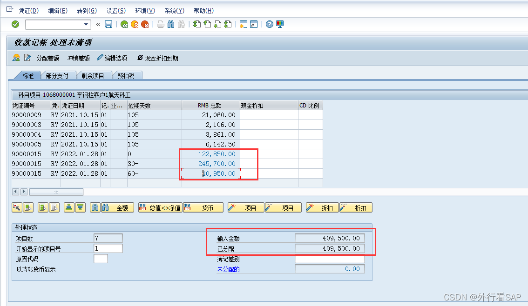Open the command field dropdown arrow
The width and height of the screenshot is (528, 306).
86,24
